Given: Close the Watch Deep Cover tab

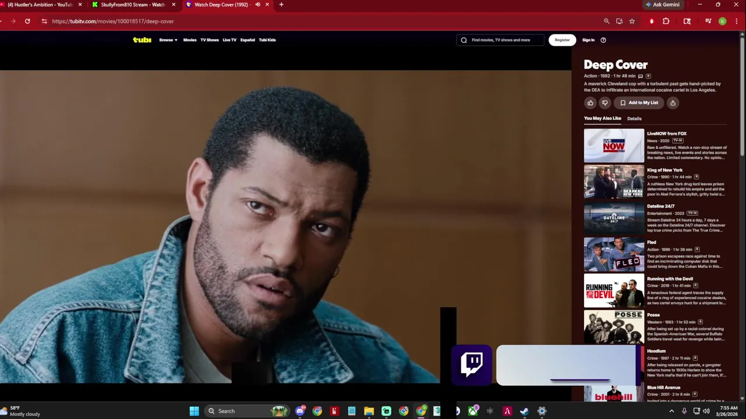Looking at the screenshot, I should click(268, 5).
